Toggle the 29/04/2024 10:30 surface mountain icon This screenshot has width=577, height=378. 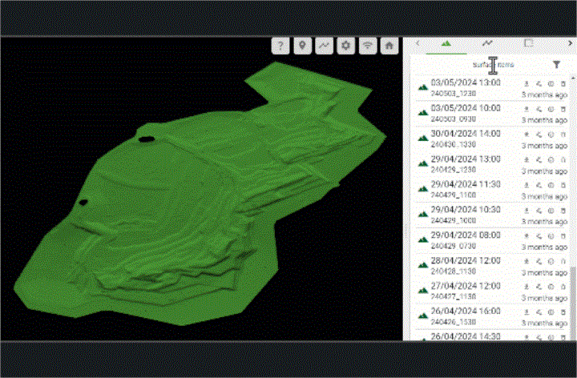pos(422,214)
